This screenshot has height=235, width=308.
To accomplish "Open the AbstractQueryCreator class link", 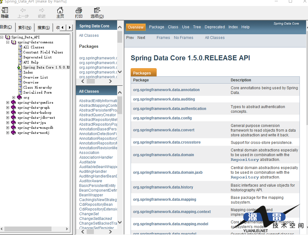I will coord(97,115).
